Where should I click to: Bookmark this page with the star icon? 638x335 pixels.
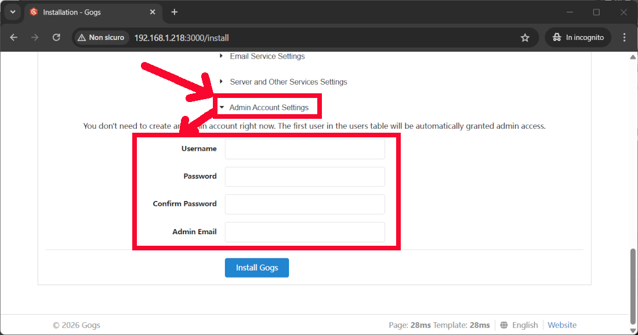tap(525, 38)
